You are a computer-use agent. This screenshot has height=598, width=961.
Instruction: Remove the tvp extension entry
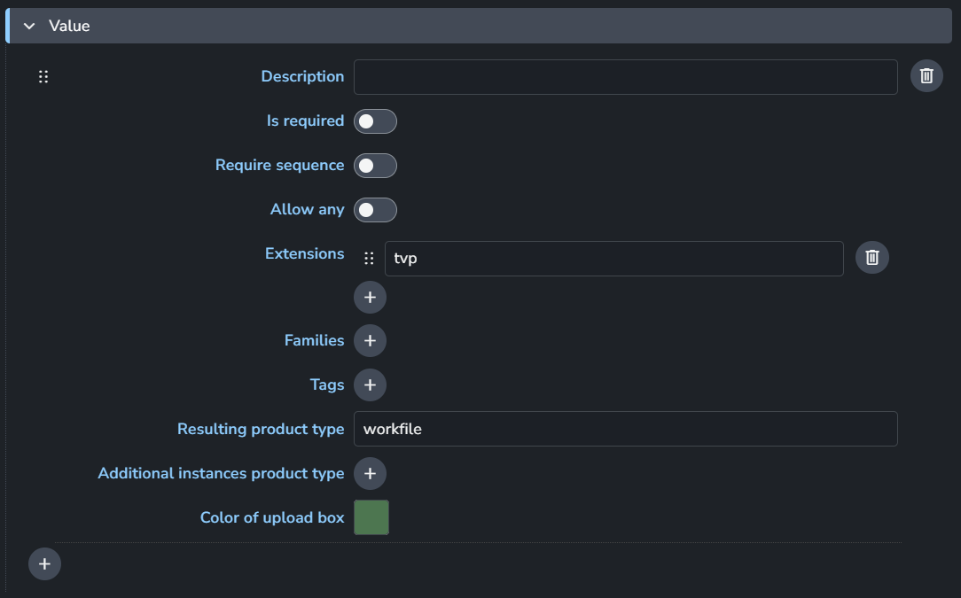click(871, 257)
